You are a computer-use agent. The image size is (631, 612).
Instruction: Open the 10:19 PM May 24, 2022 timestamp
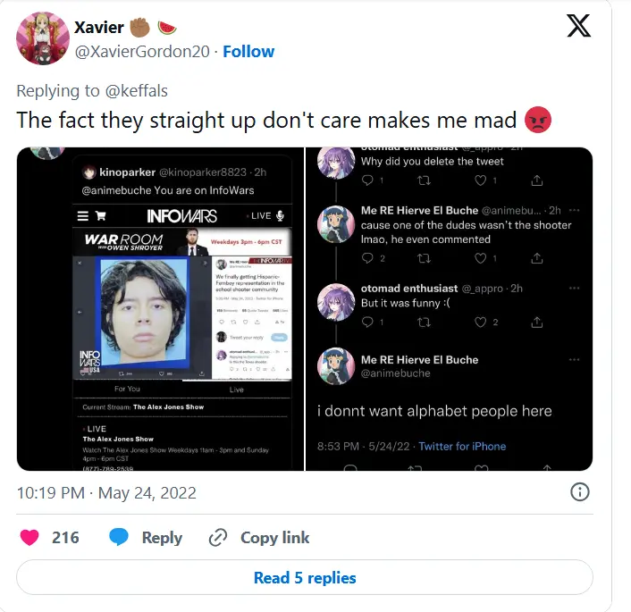click(x=106, y=492)
